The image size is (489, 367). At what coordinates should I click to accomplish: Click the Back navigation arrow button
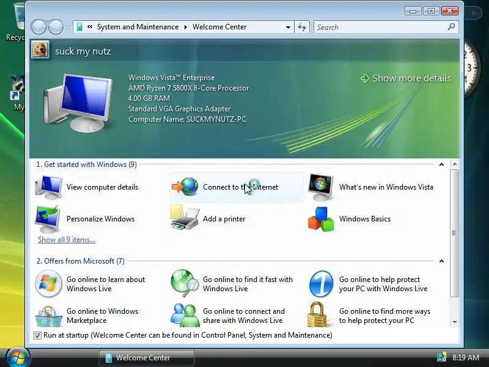point(39,27)
